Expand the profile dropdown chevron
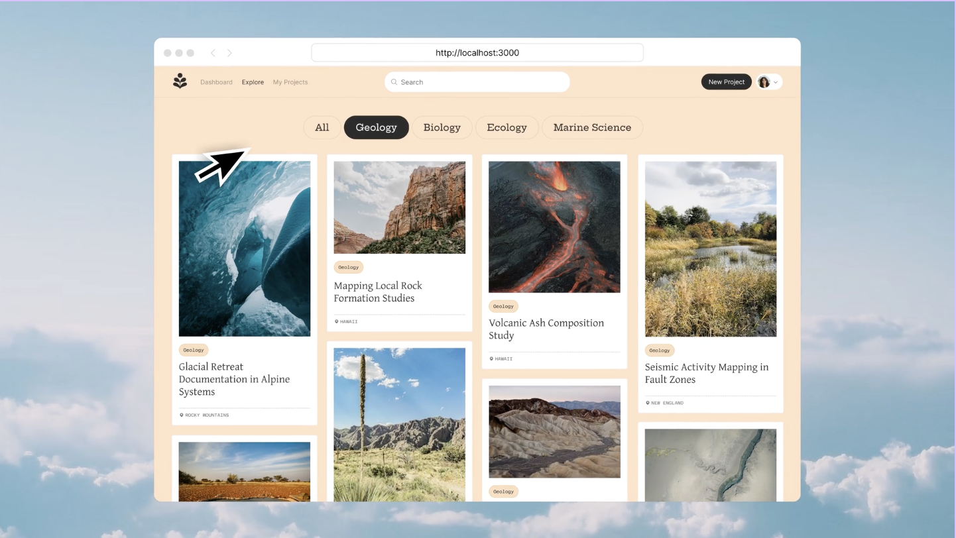This screenshot has width=956, height=538. tap(776, 82)
